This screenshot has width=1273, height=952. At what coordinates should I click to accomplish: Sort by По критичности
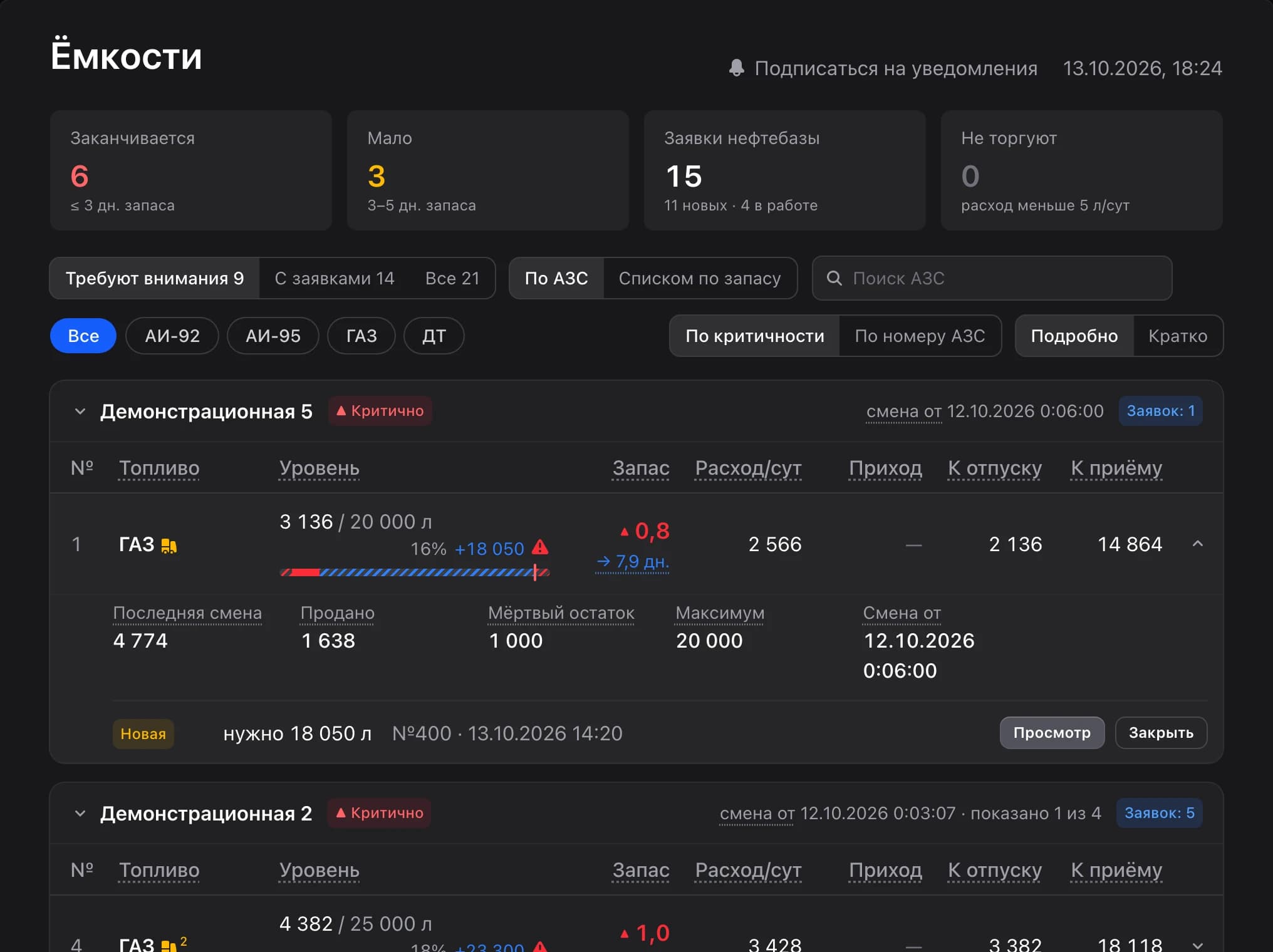755,336
